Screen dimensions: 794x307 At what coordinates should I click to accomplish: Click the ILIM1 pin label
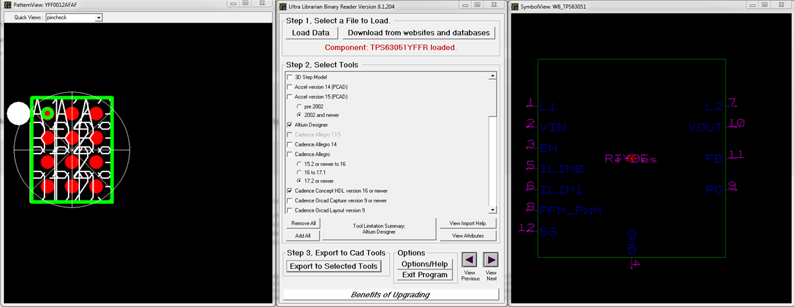coord(562,190)
